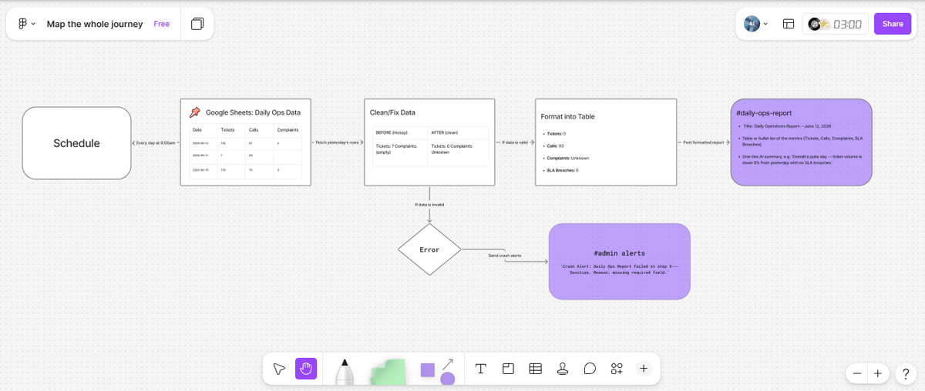Select the Clean/Fix Data heading

392,112
